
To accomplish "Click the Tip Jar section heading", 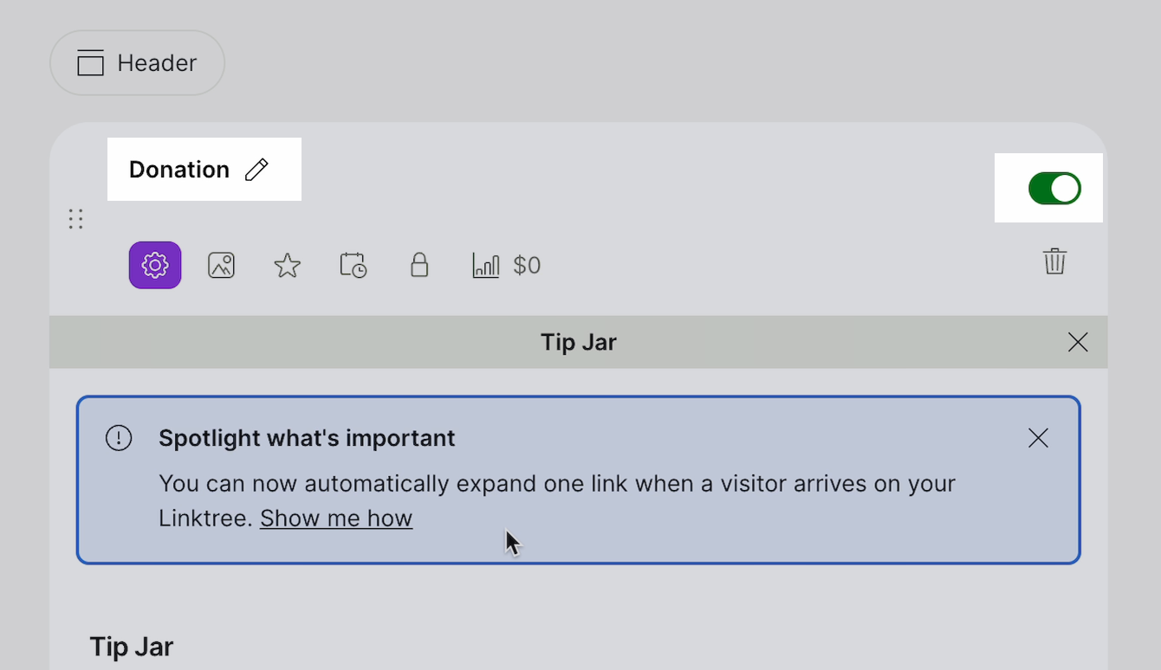I will tap(132, 647).
